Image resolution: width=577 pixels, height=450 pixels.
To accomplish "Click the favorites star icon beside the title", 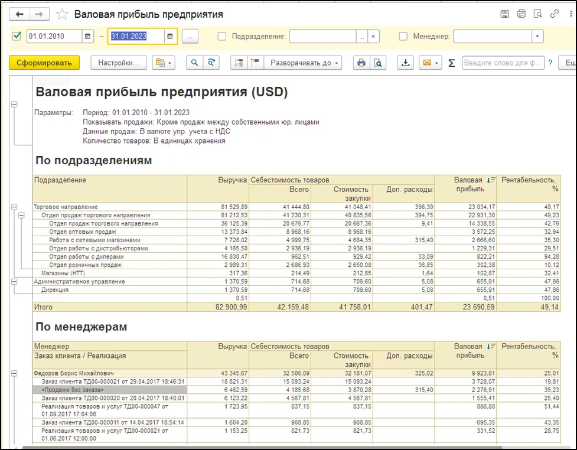I will pos(61,14).
